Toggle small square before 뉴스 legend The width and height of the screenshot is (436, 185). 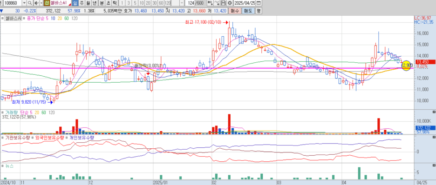click(2, 165)
